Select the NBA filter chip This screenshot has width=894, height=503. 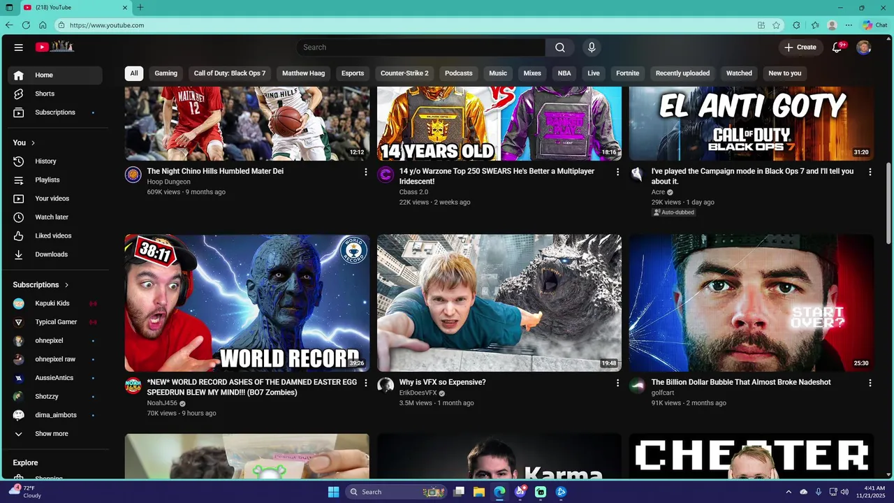coord(564,73)
